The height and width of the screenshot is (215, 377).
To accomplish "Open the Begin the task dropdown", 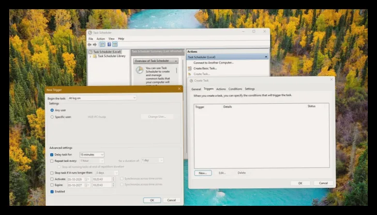I will point(102,98).
